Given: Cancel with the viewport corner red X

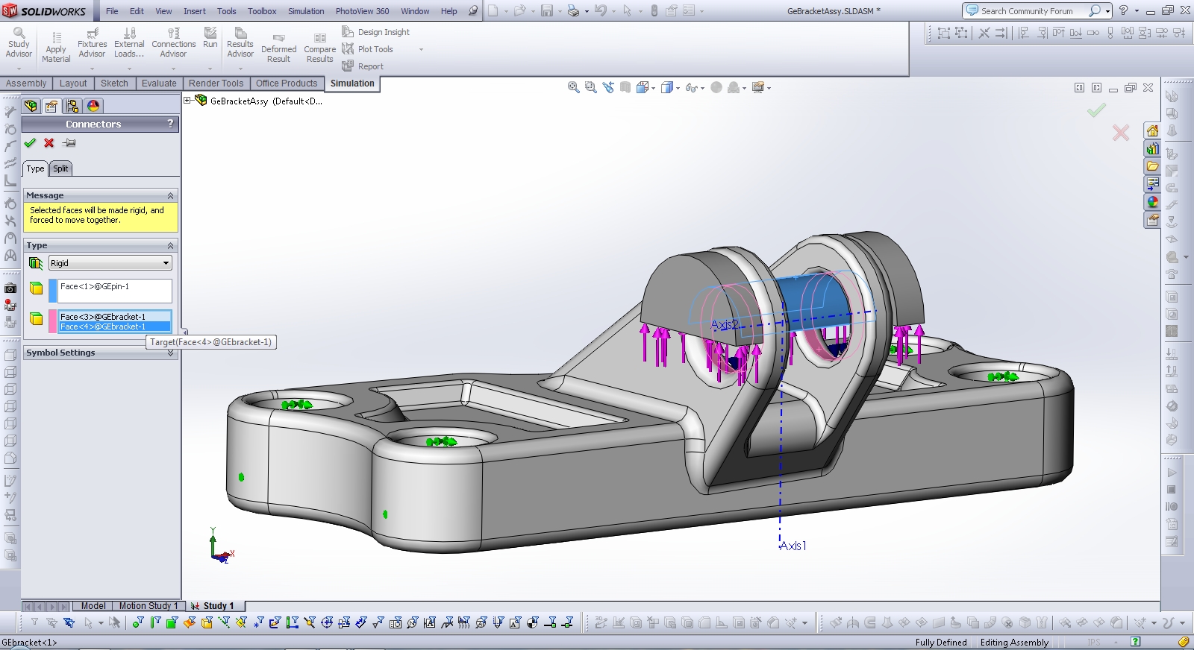Looking at the screenshot, I should (1121, 133).
